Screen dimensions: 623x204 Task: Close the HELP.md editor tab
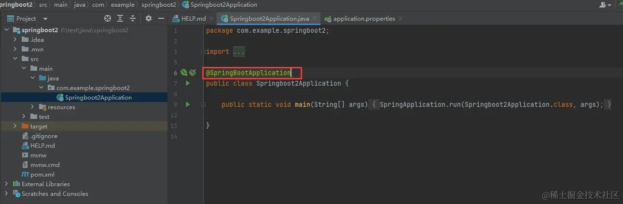tap(211, 19)
